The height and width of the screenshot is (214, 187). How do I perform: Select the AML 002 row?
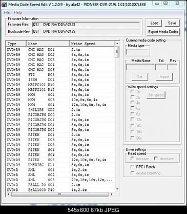60,175
